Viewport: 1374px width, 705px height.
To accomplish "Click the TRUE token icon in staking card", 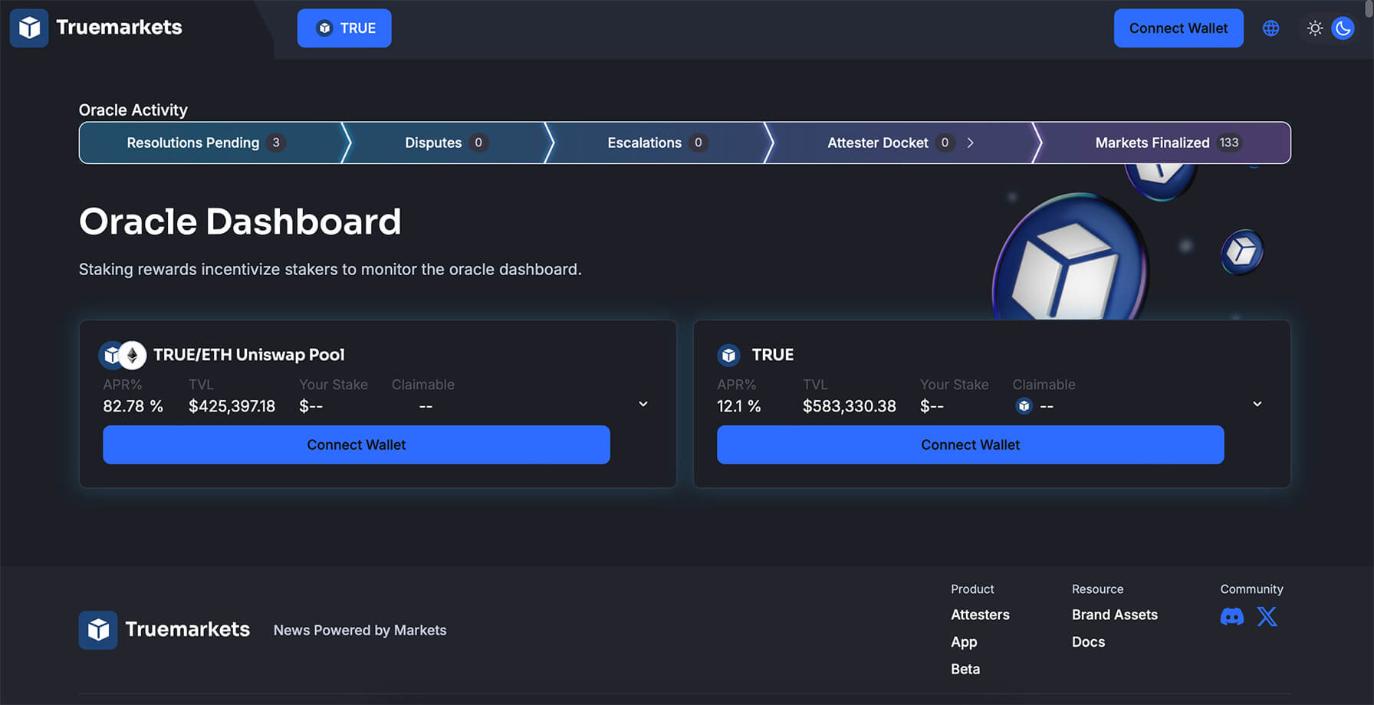I will (x=728, y=355).
